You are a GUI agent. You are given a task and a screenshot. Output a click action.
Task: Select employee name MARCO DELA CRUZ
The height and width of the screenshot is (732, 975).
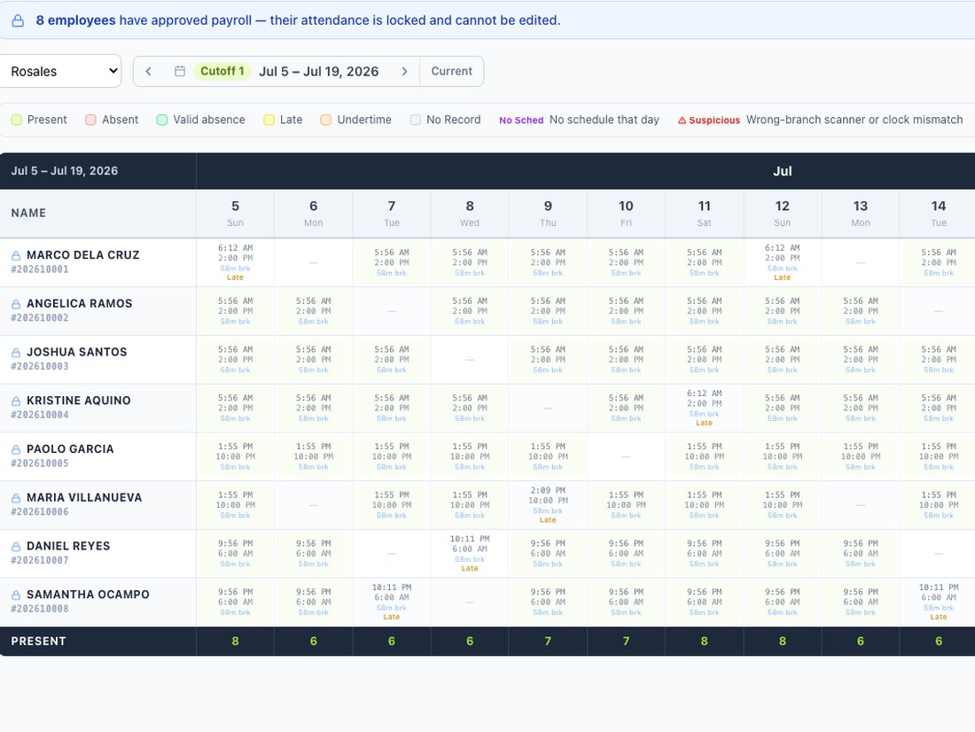point(83,255)
